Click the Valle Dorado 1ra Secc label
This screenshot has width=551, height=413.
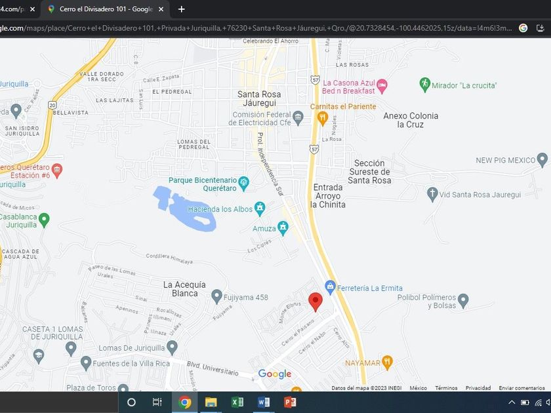tap(101, 77)
